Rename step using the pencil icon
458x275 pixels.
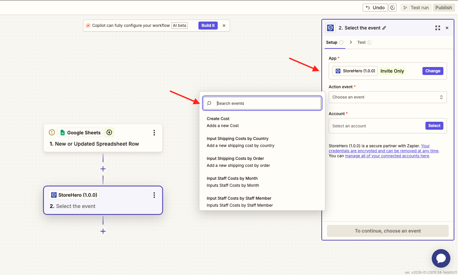click(x=384, y=28)
